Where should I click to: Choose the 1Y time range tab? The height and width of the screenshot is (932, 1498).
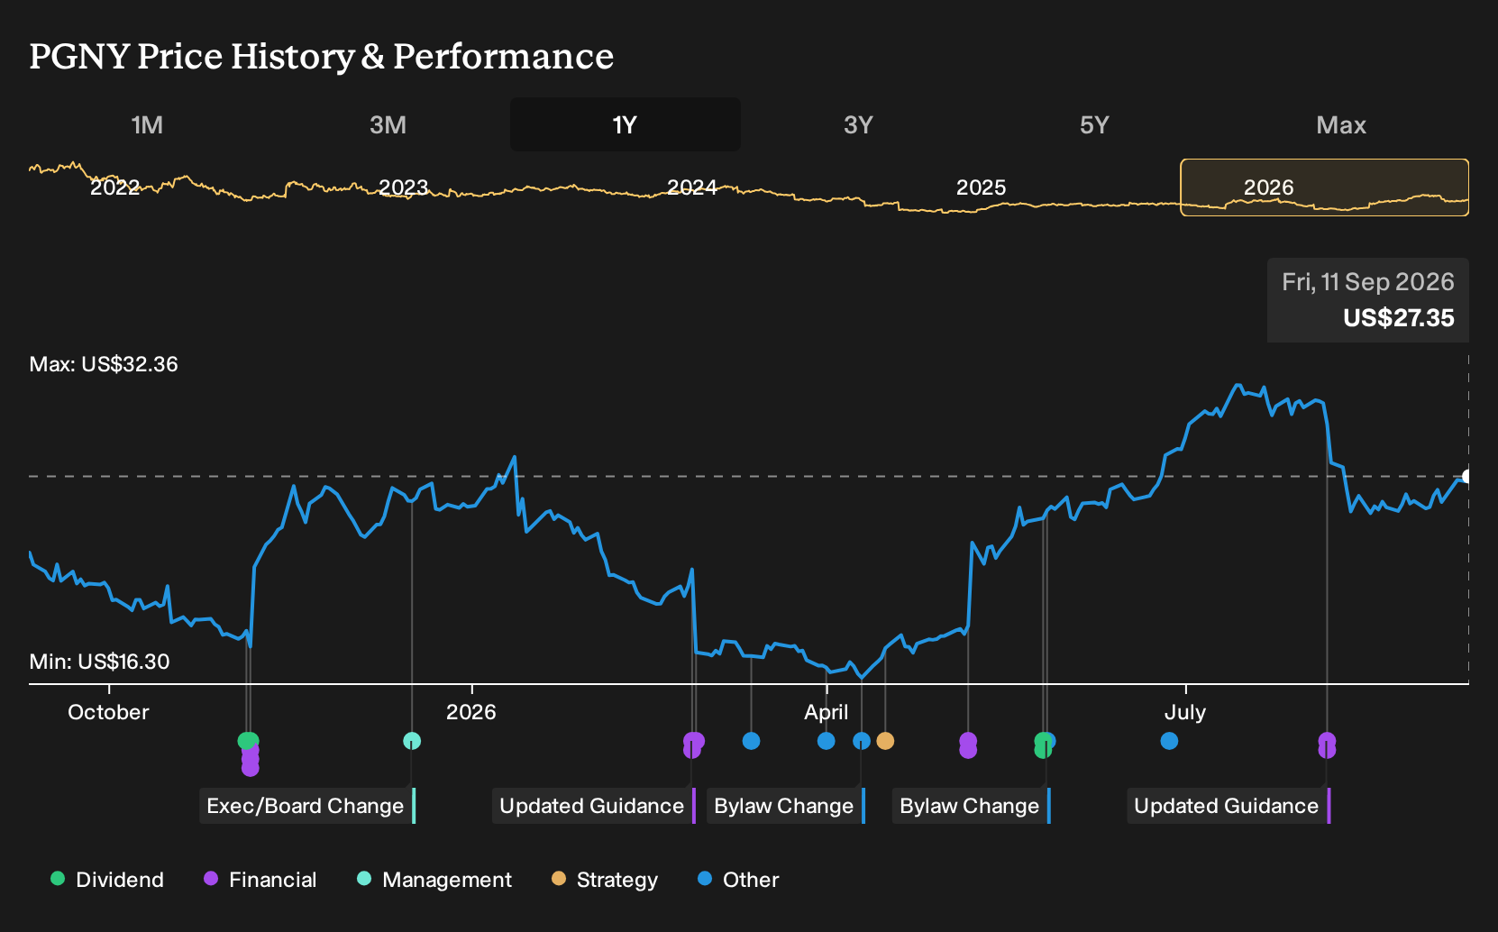coord(626,124)
